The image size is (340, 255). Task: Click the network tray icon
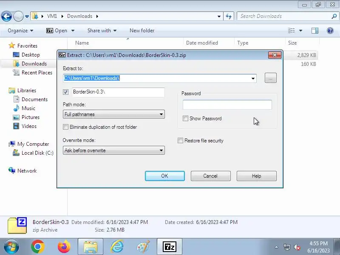coord(286,247)
